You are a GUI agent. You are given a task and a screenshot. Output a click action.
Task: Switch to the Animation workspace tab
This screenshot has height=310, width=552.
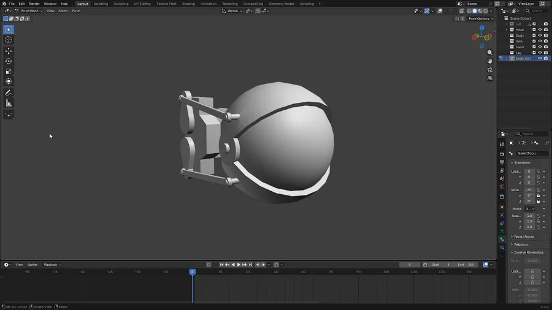point(209,4)
